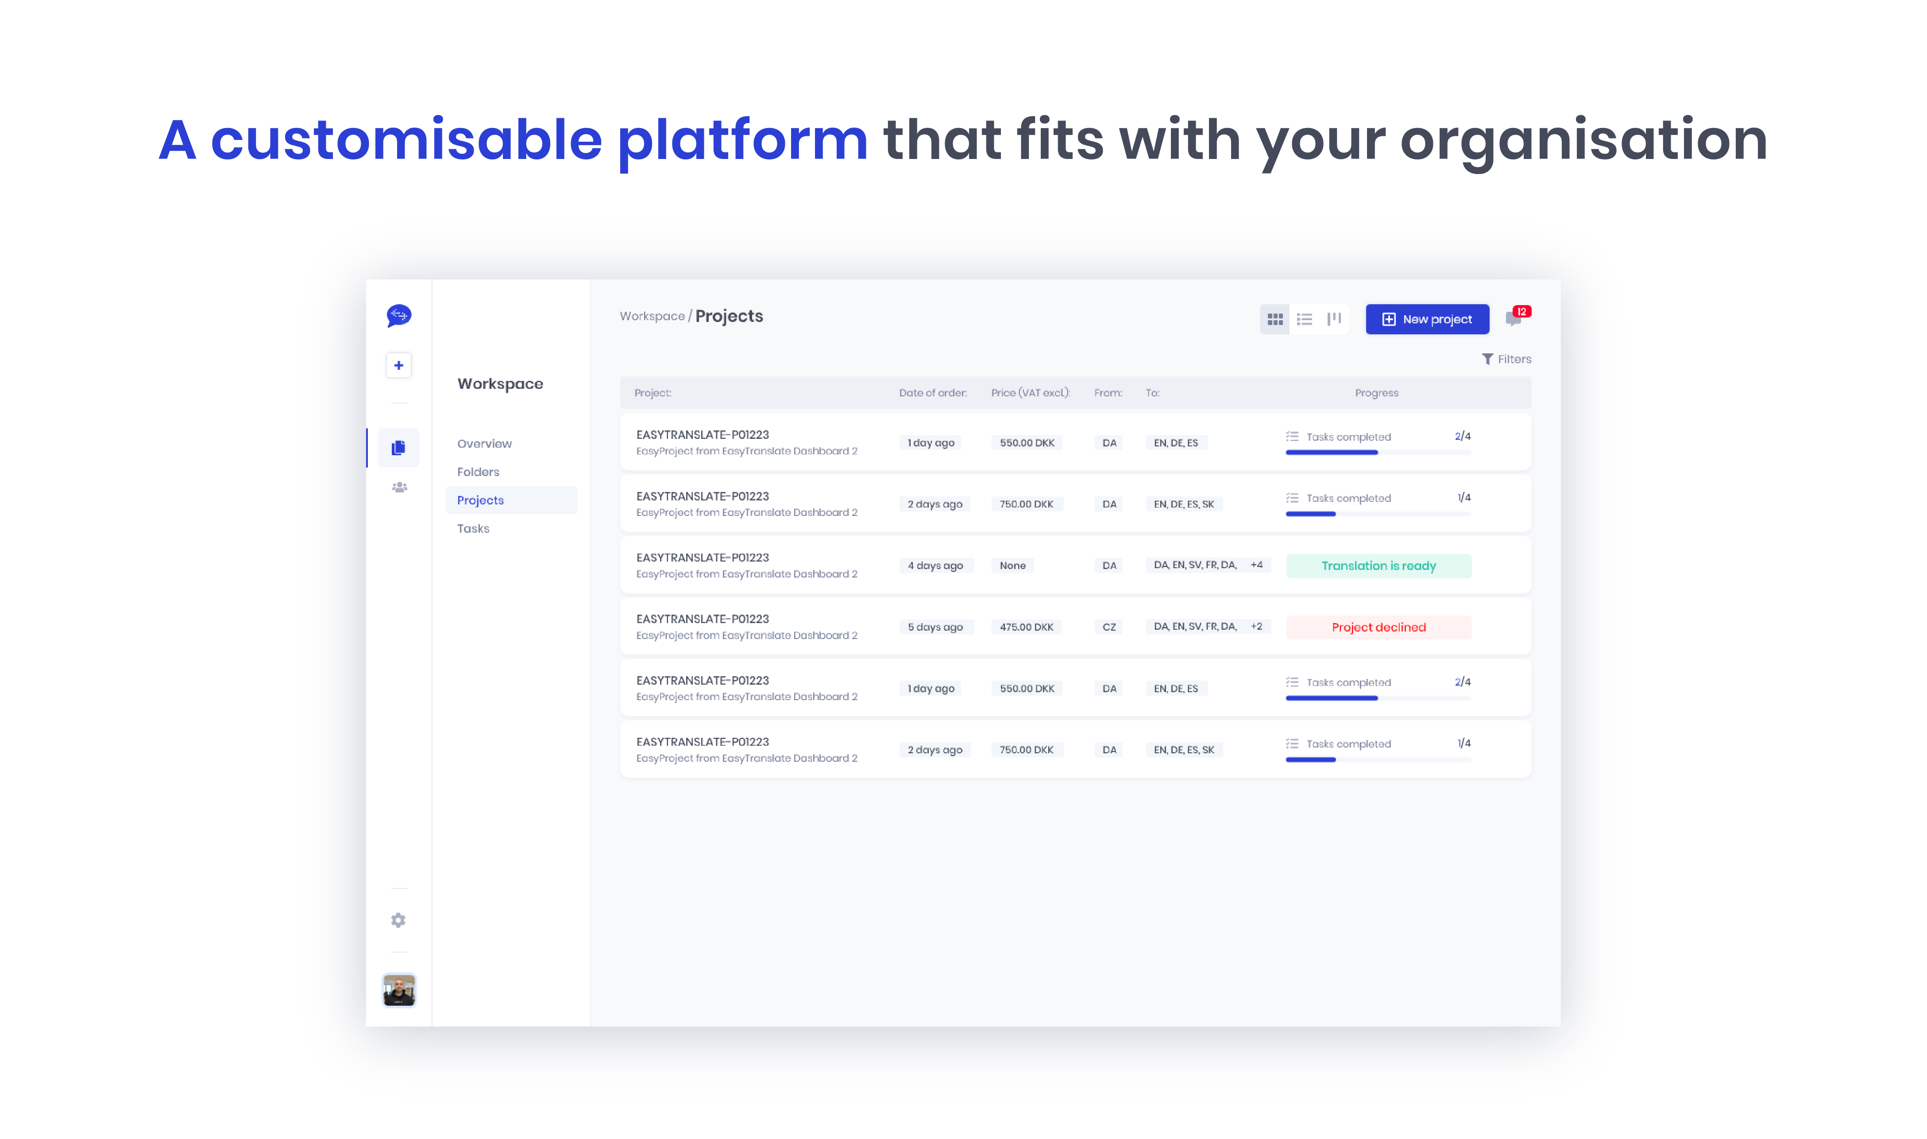Click the 475.00 DKK price tag

(x=1027, y=627)
